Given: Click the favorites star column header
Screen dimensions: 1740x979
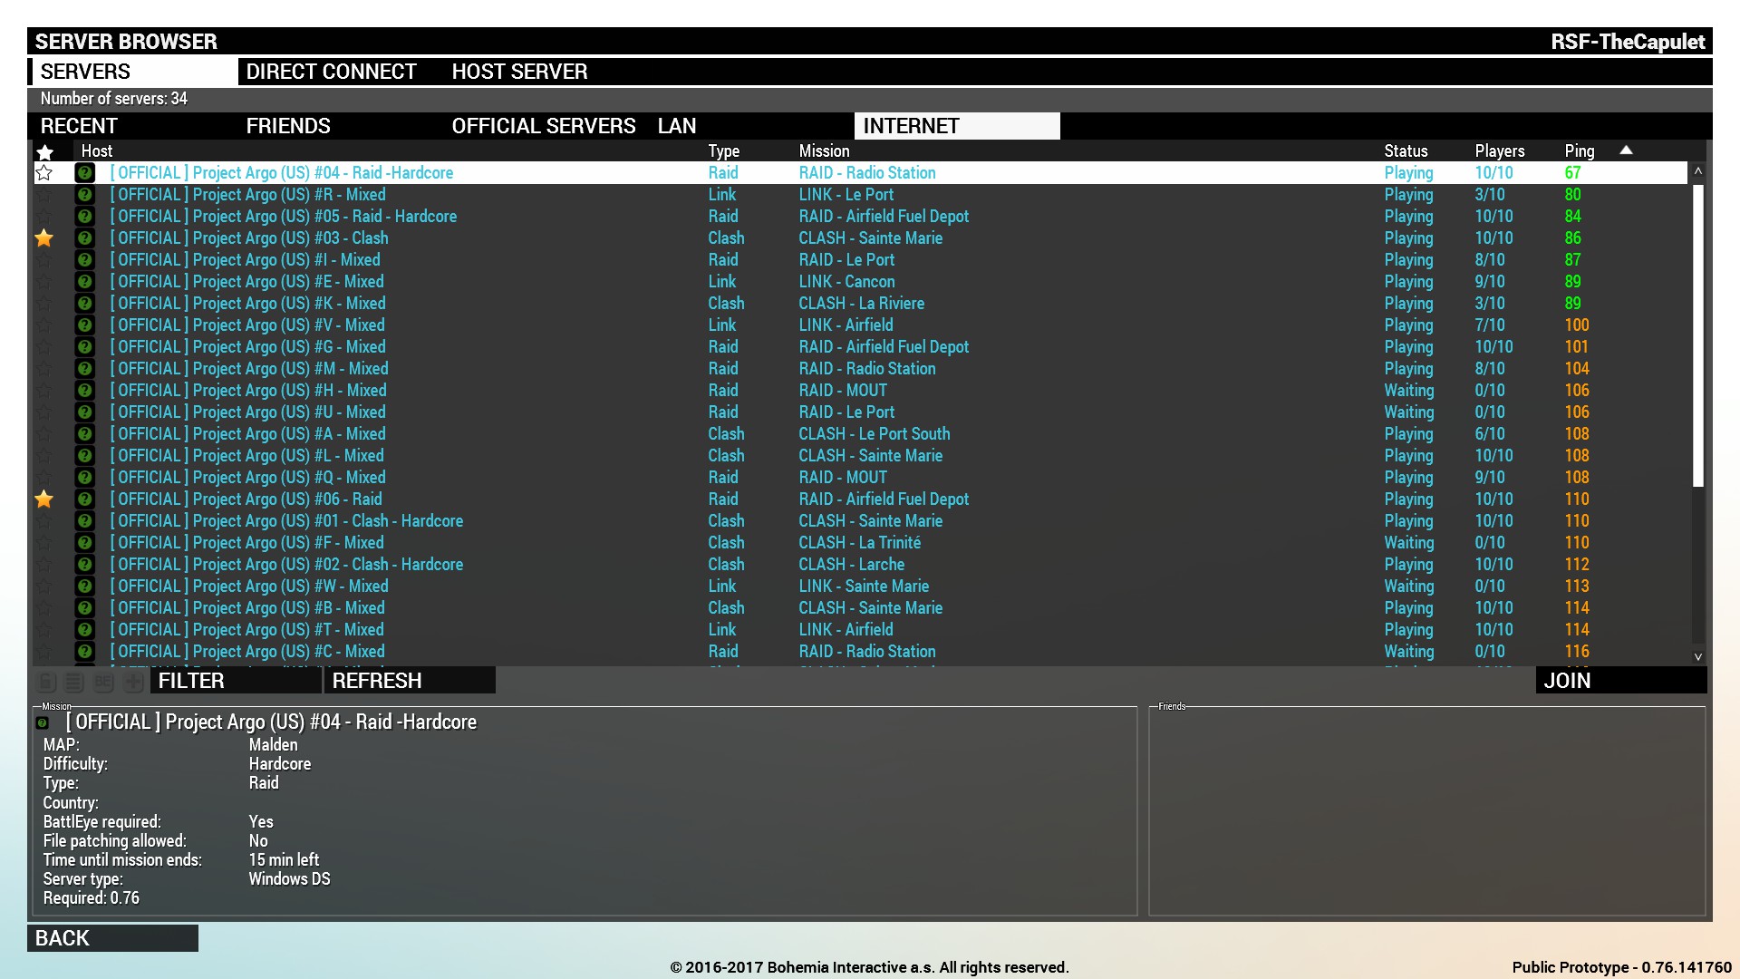Looking at the screenshot, I should (44, 151).
